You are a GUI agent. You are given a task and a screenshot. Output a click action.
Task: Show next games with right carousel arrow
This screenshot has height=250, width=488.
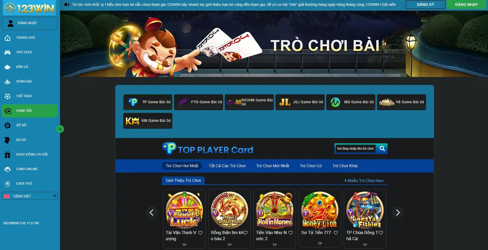coord(398,212)
